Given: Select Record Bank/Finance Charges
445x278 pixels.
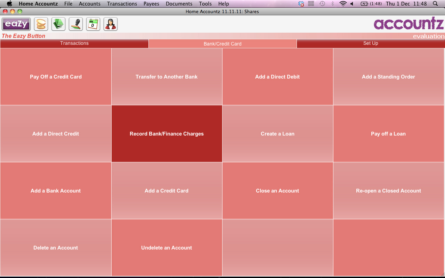Looking at the screenshot, I should pos(167,134).
